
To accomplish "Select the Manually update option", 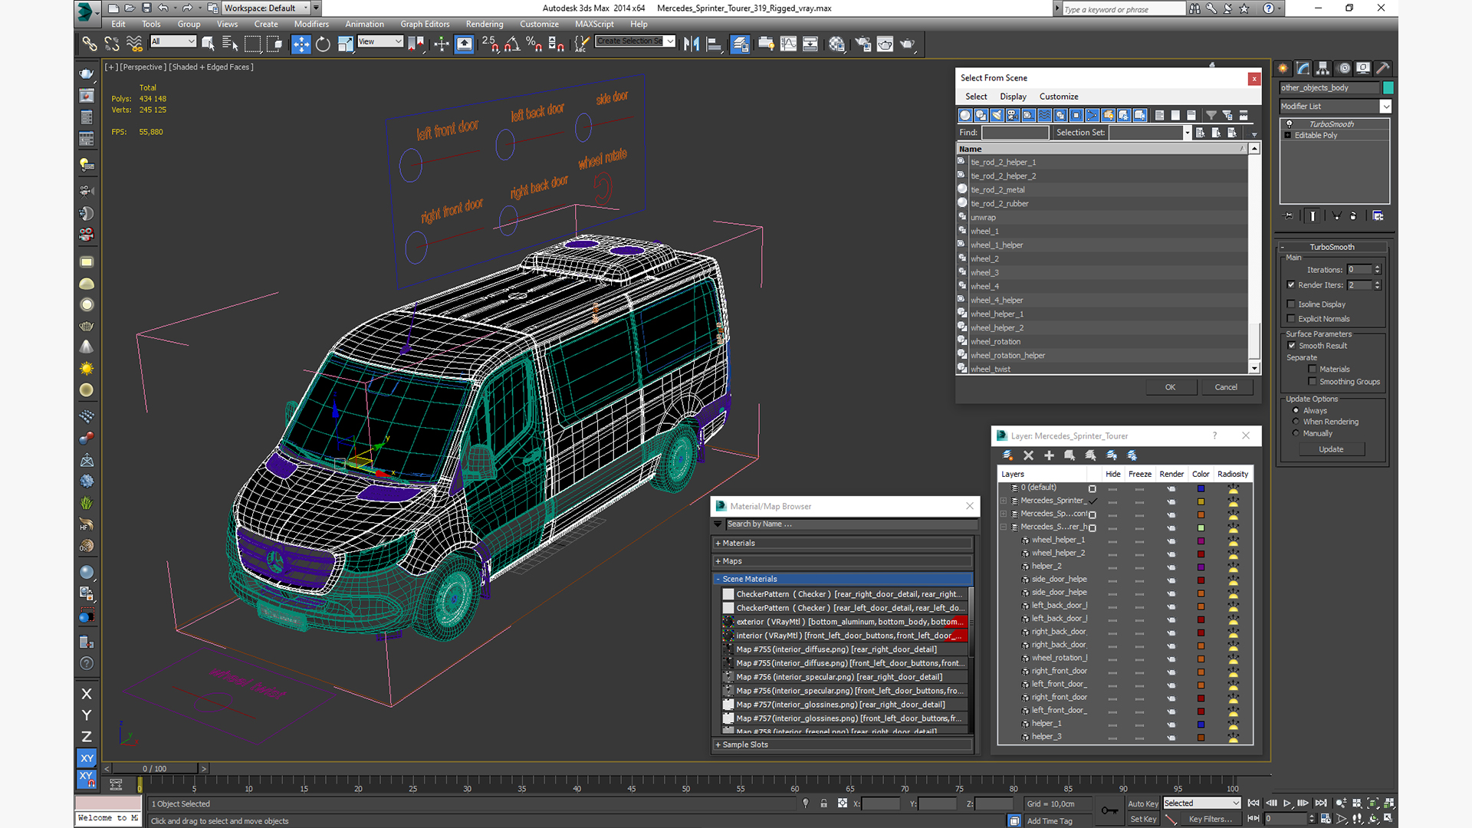I will (x=1296, y=433).
